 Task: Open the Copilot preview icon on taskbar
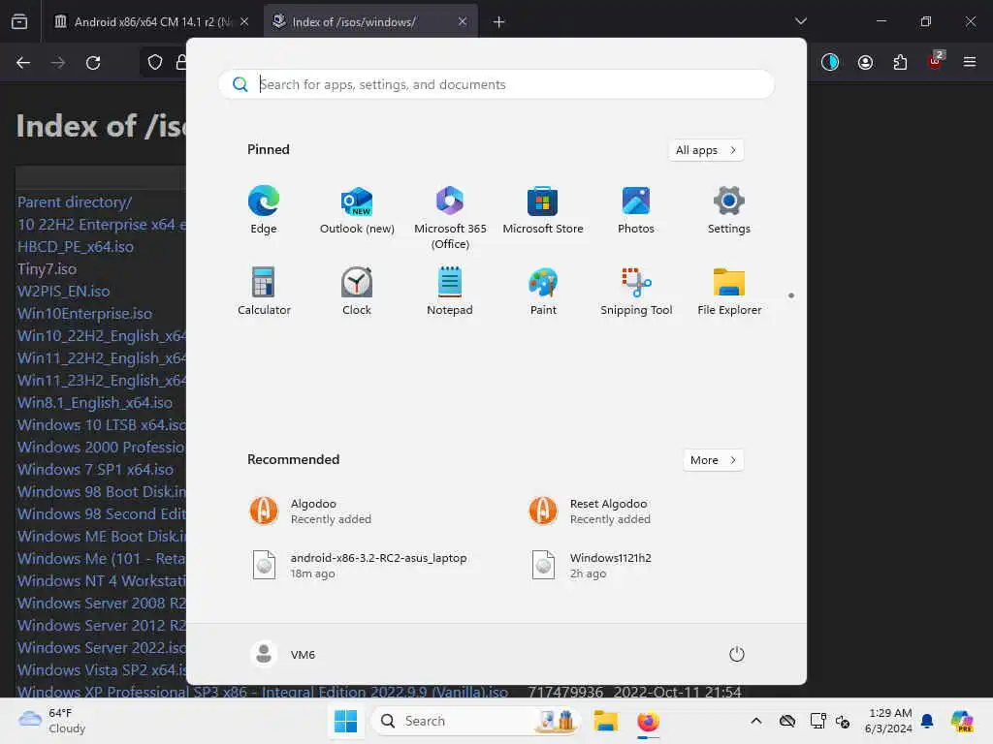click(962, 721)
